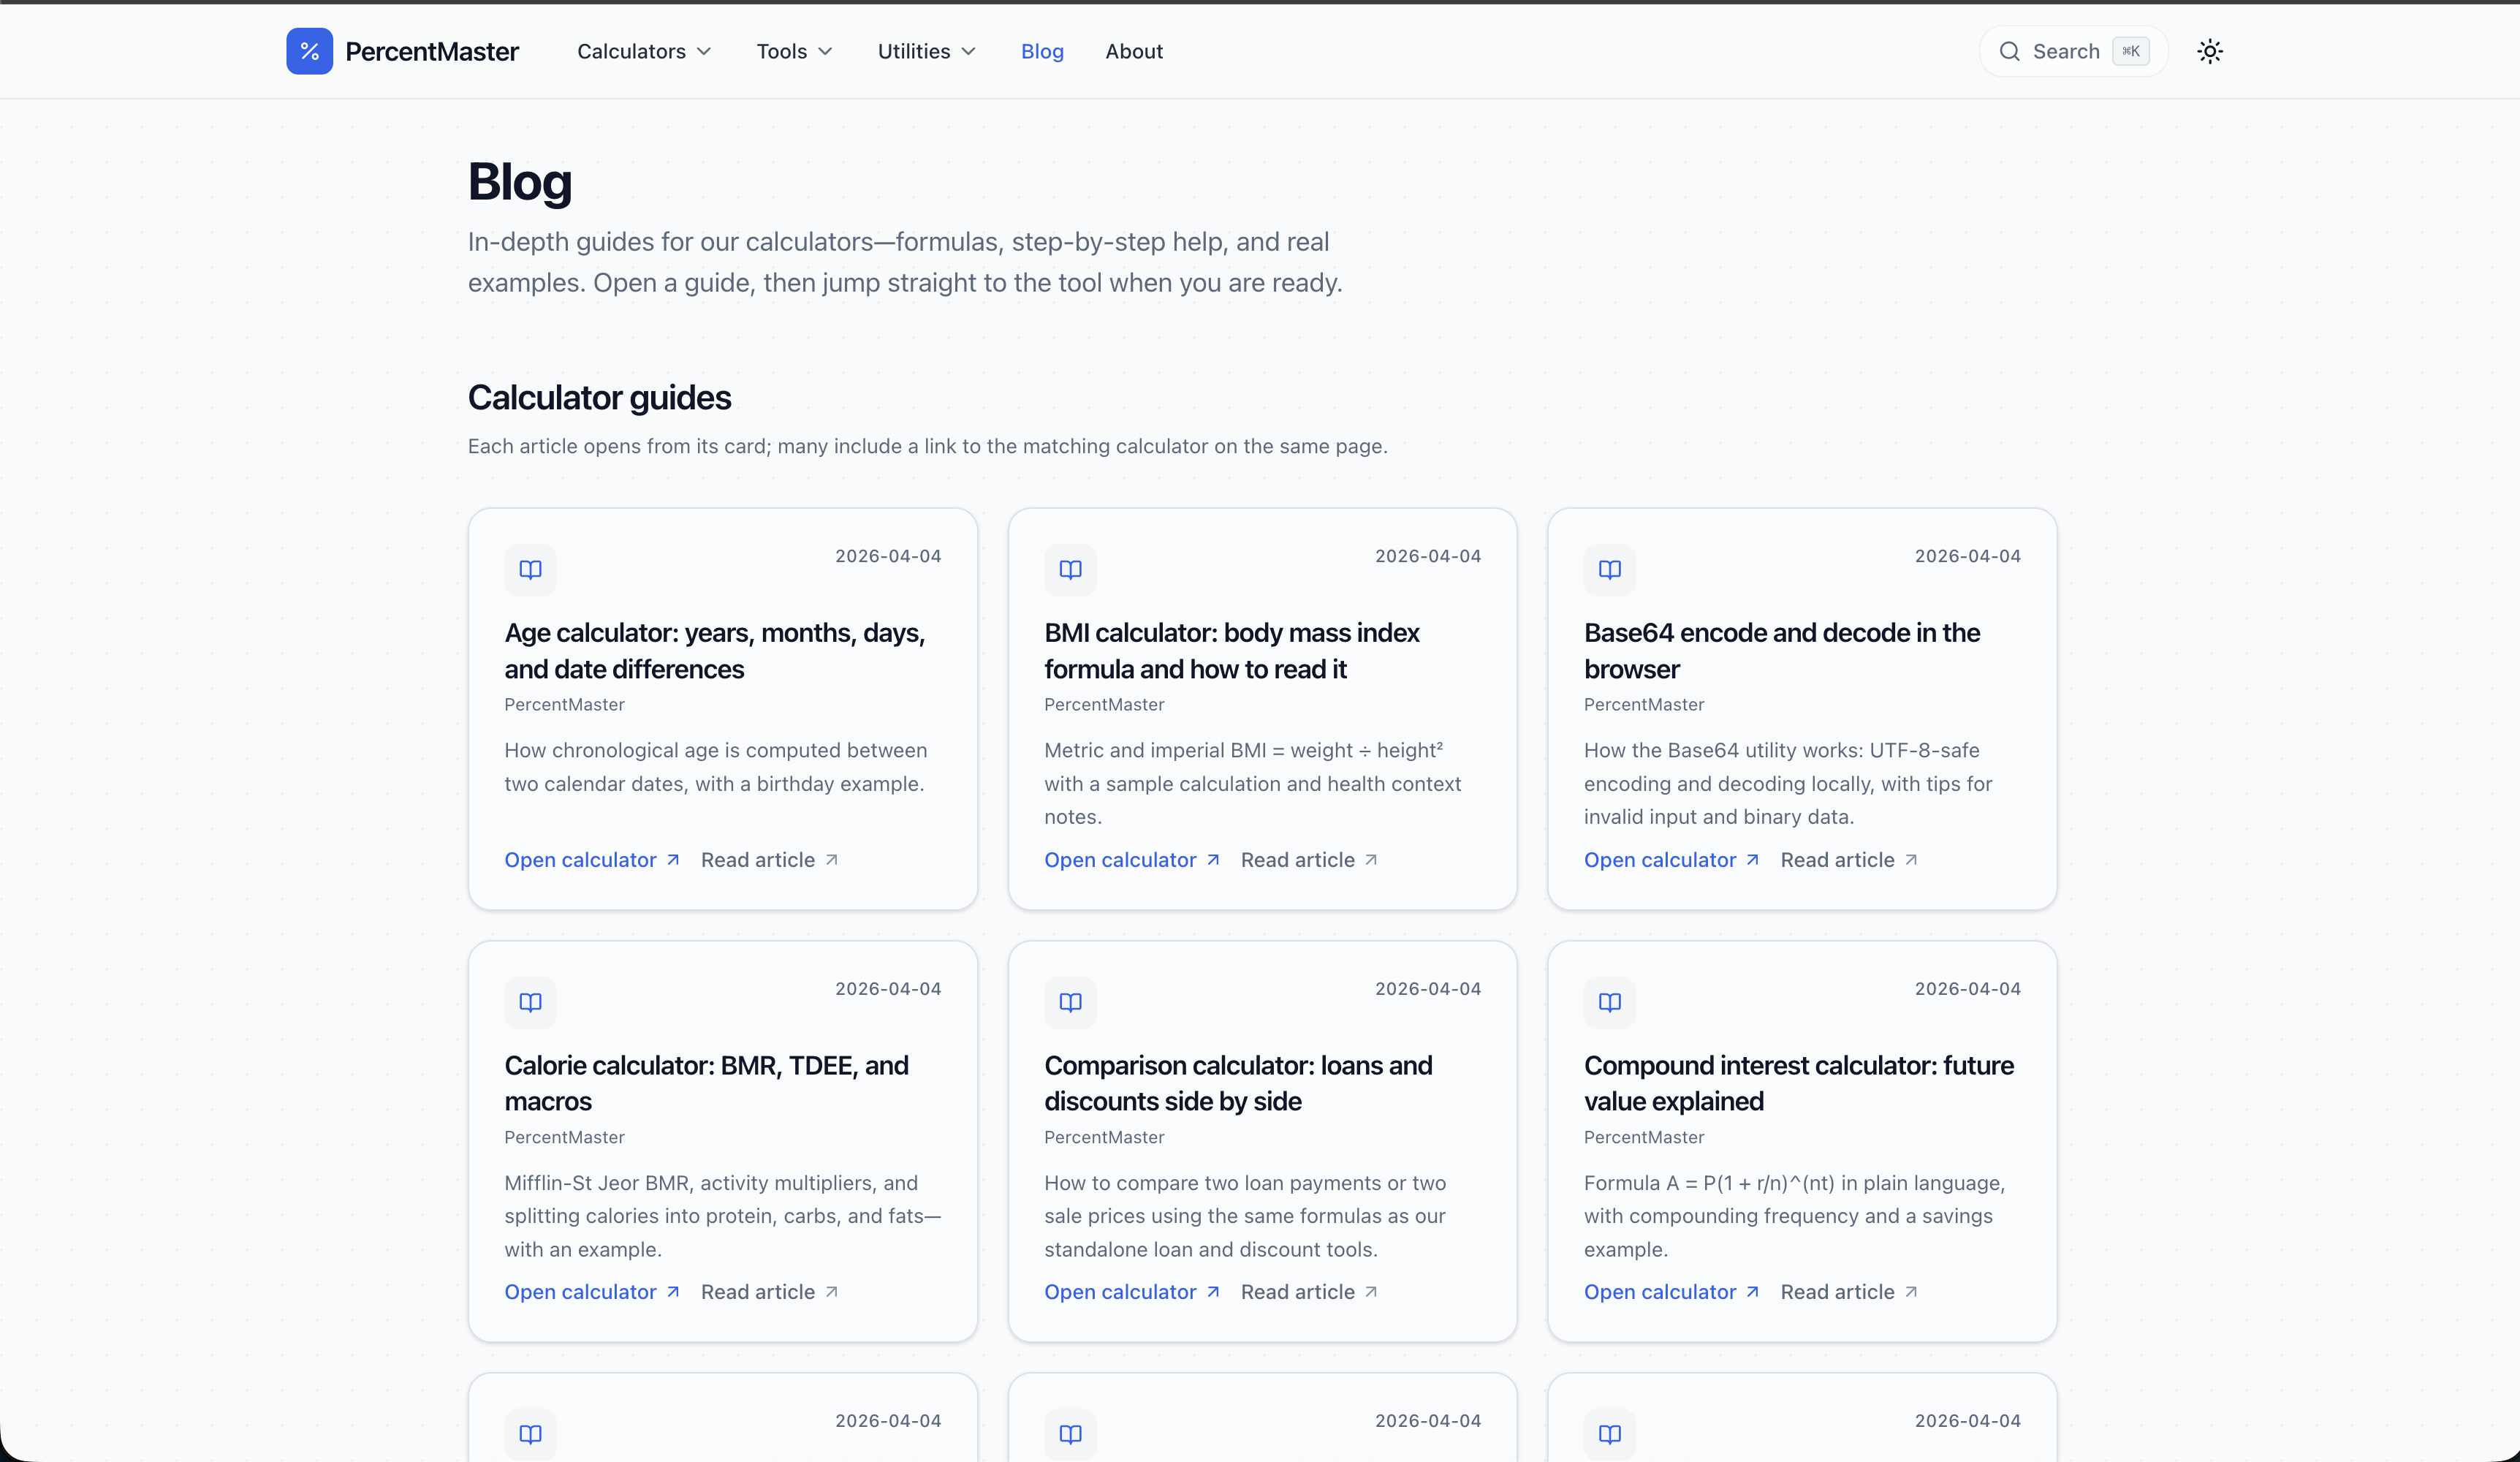
Task: Open the About page
Action: click(x=1133, y=51)
